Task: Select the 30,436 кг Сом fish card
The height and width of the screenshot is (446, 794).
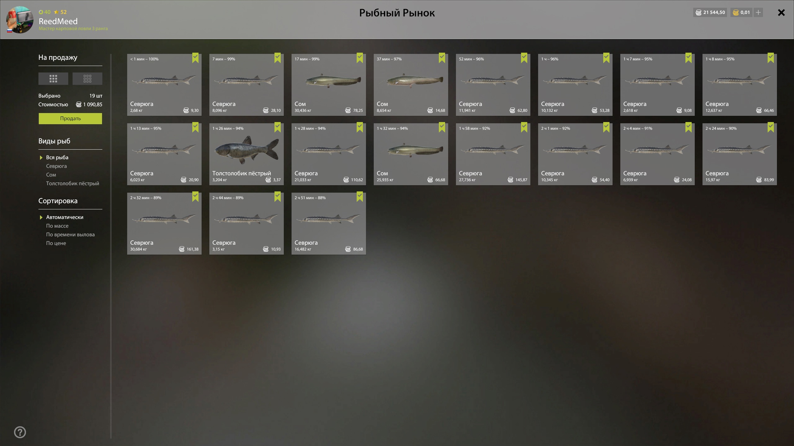Action: (329, 85)
